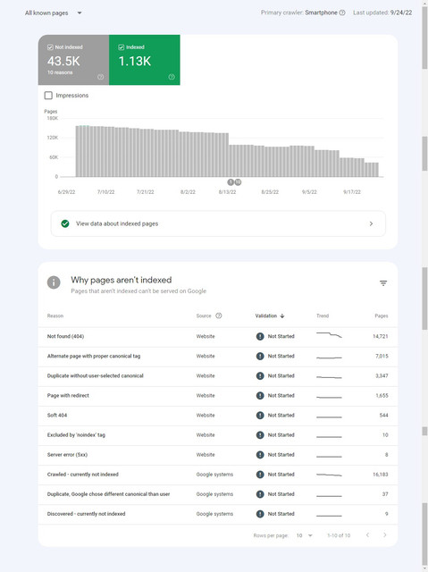The image size is (428, 572).
Task: Open Duplicate, Google chose different canonical row
Action: click(218, 494)
